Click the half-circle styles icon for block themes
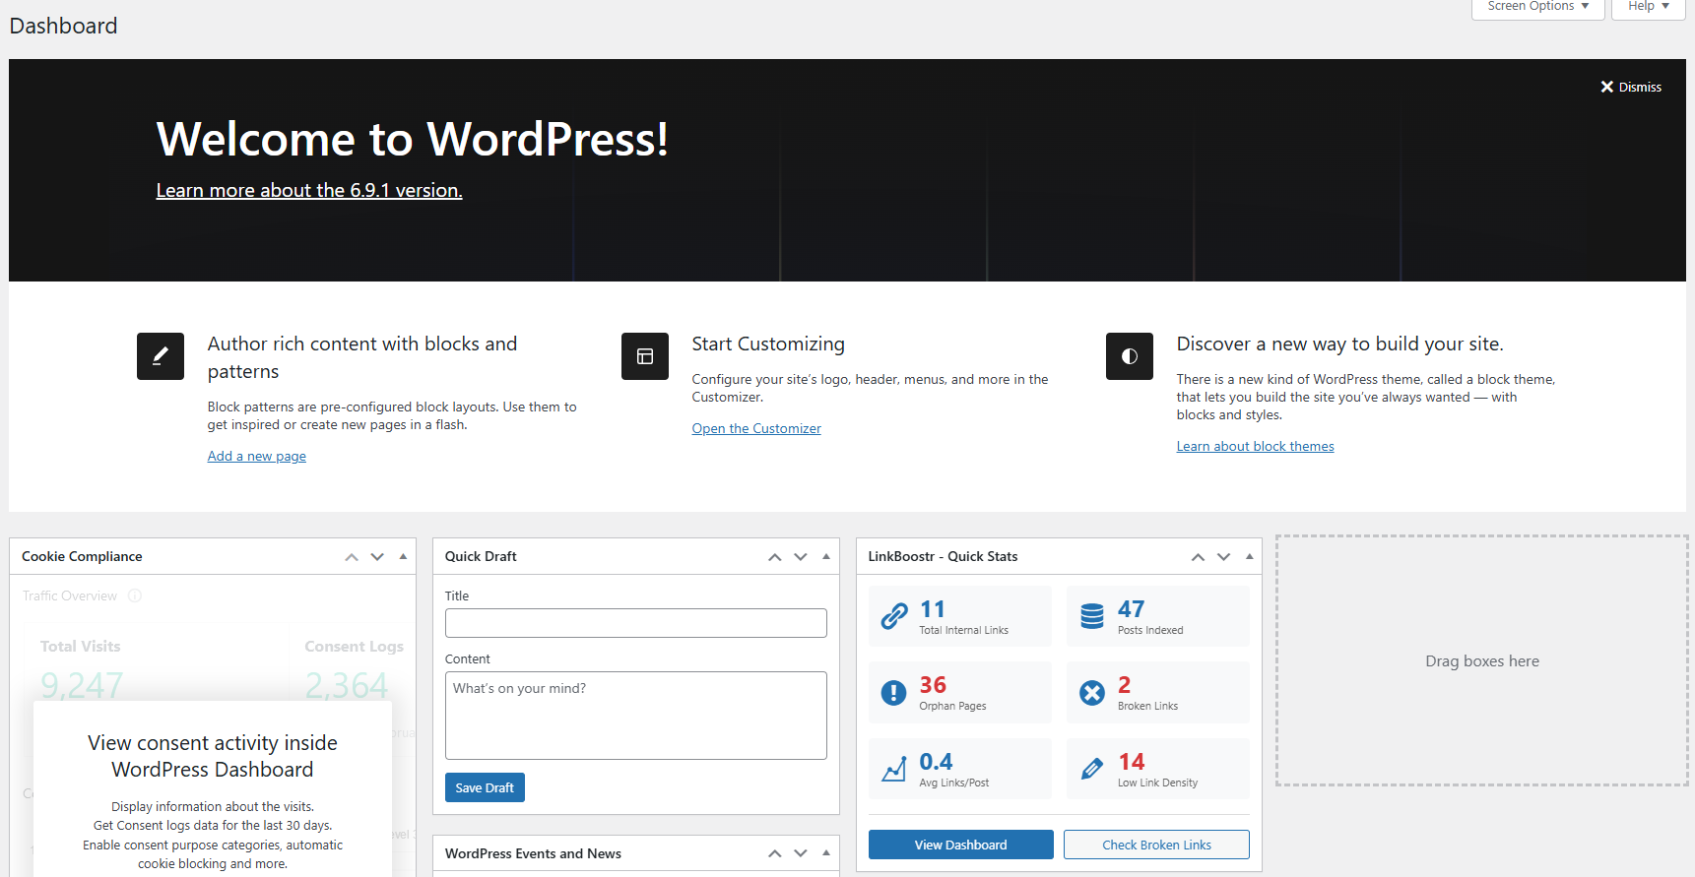The image size is (1695, 877). [x=1130, y=356]
